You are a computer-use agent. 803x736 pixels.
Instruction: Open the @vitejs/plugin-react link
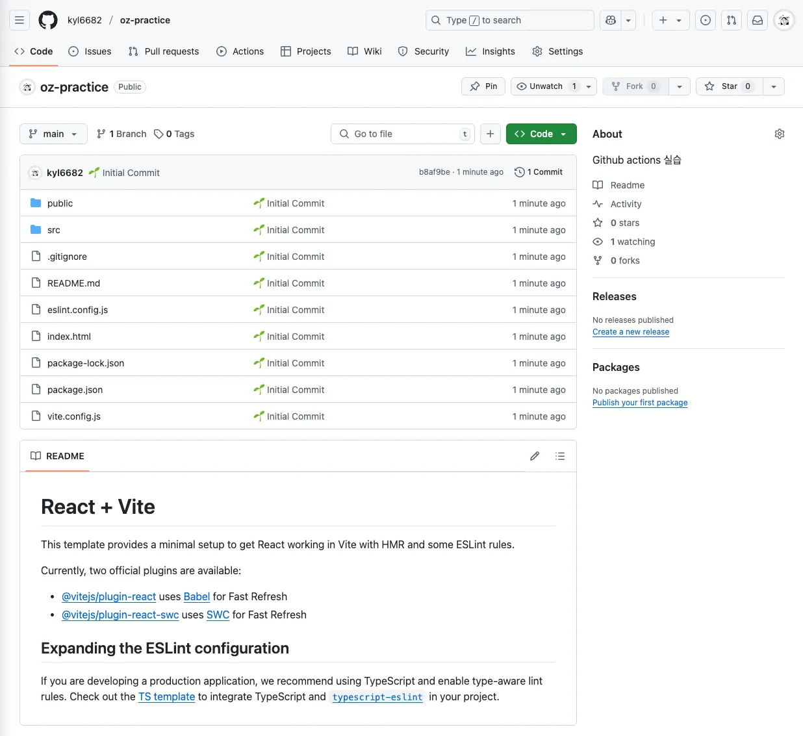pos(108,596)
